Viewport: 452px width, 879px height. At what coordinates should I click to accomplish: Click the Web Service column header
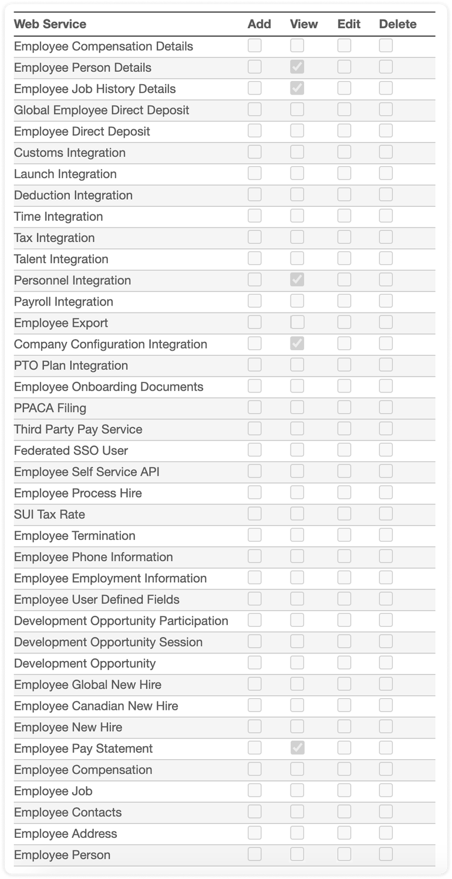pyautogui.click(x=50, y=24)
